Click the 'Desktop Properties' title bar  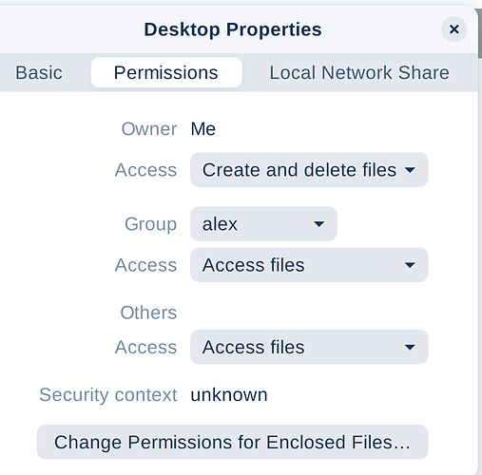(233, 29)
